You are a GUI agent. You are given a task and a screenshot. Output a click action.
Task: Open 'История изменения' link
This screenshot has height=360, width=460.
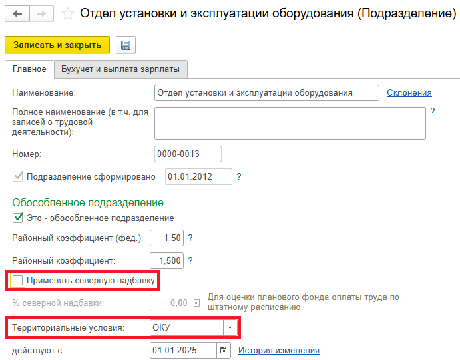[278, 350]
